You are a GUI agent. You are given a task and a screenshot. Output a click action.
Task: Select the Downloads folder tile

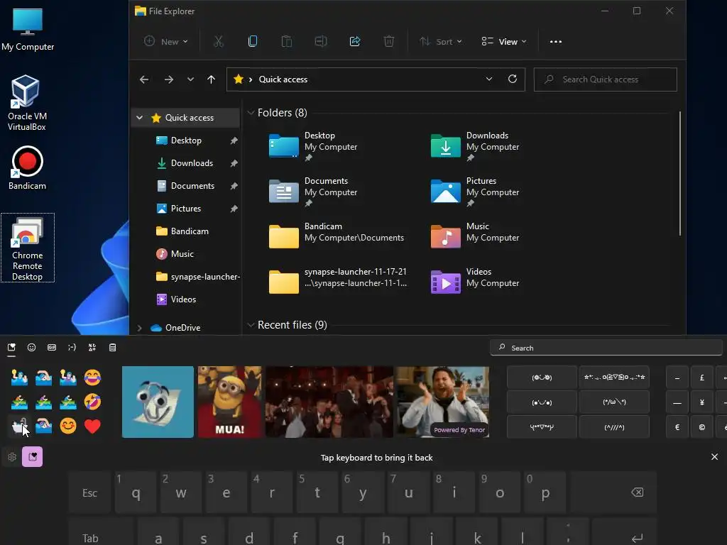pyautogui.click(x=475, y=146)
